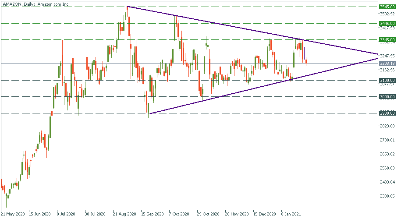The height and width of the screenshot is (219, 401).
Task: Click the 2483.04 price axis value
Action: pyautogui.click(x=387, y=182)
